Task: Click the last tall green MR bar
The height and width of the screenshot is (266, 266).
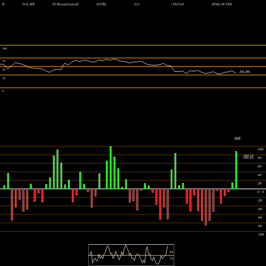Action: click(236, 170)
